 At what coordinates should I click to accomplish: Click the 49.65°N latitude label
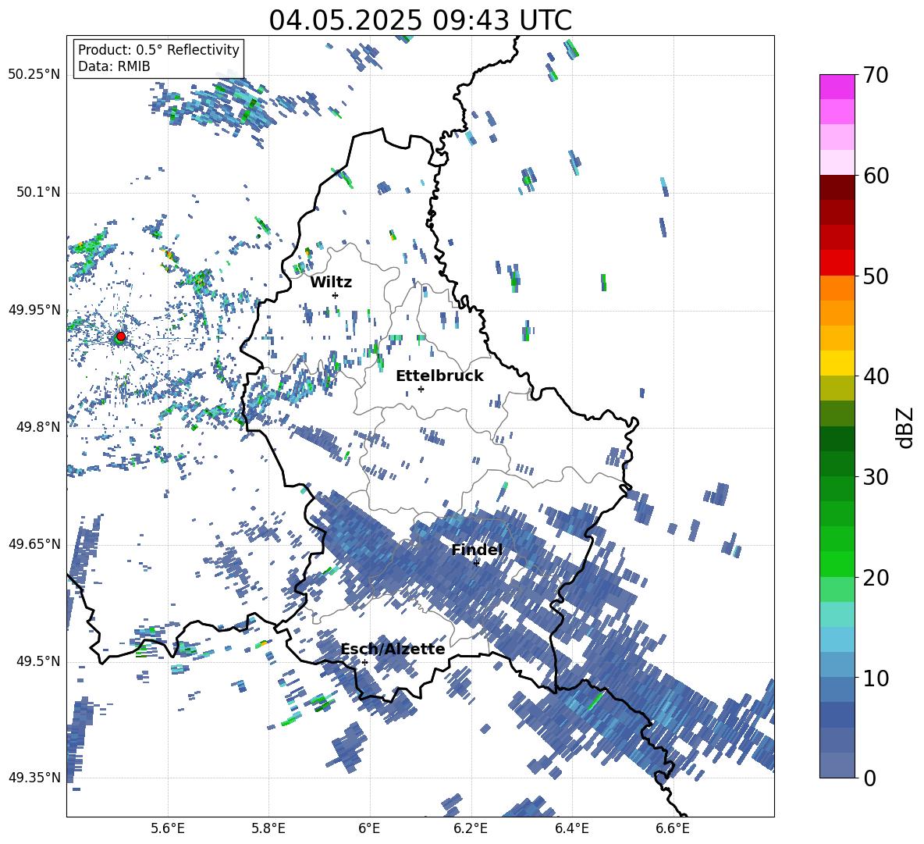[x=34, y=543]
